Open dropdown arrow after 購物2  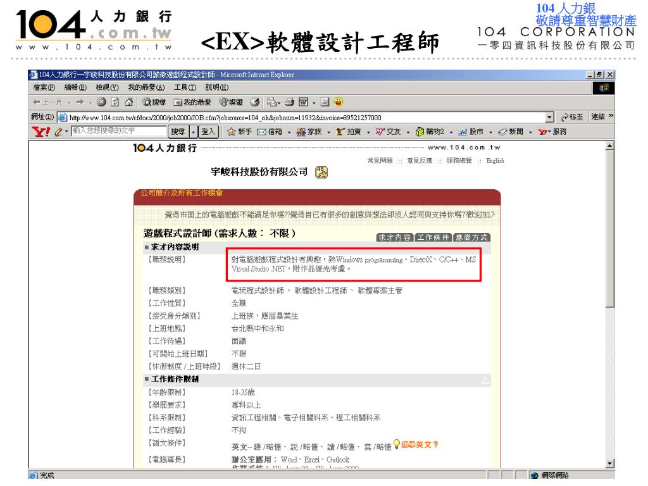[x=451, y=132]
